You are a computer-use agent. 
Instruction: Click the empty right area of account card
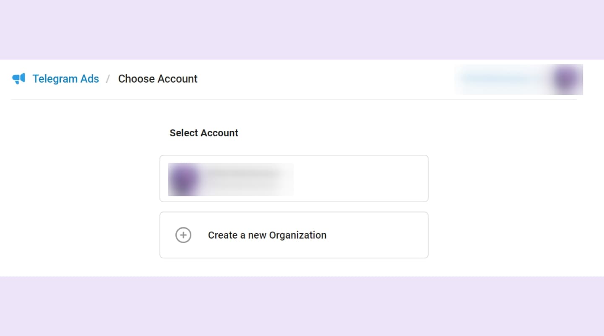[x=361, y=178]
